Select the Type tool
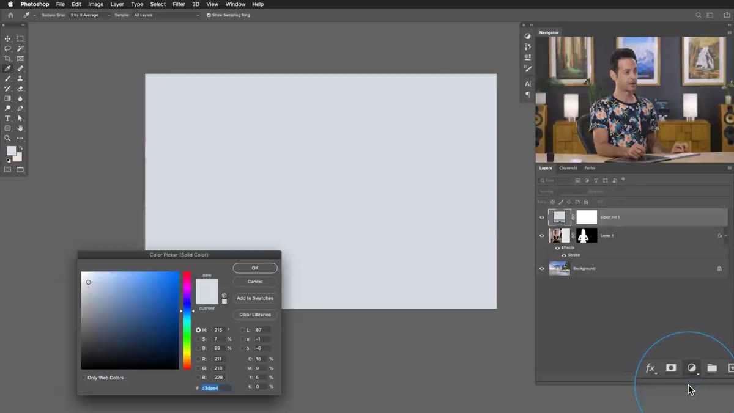 click(8, 118)
